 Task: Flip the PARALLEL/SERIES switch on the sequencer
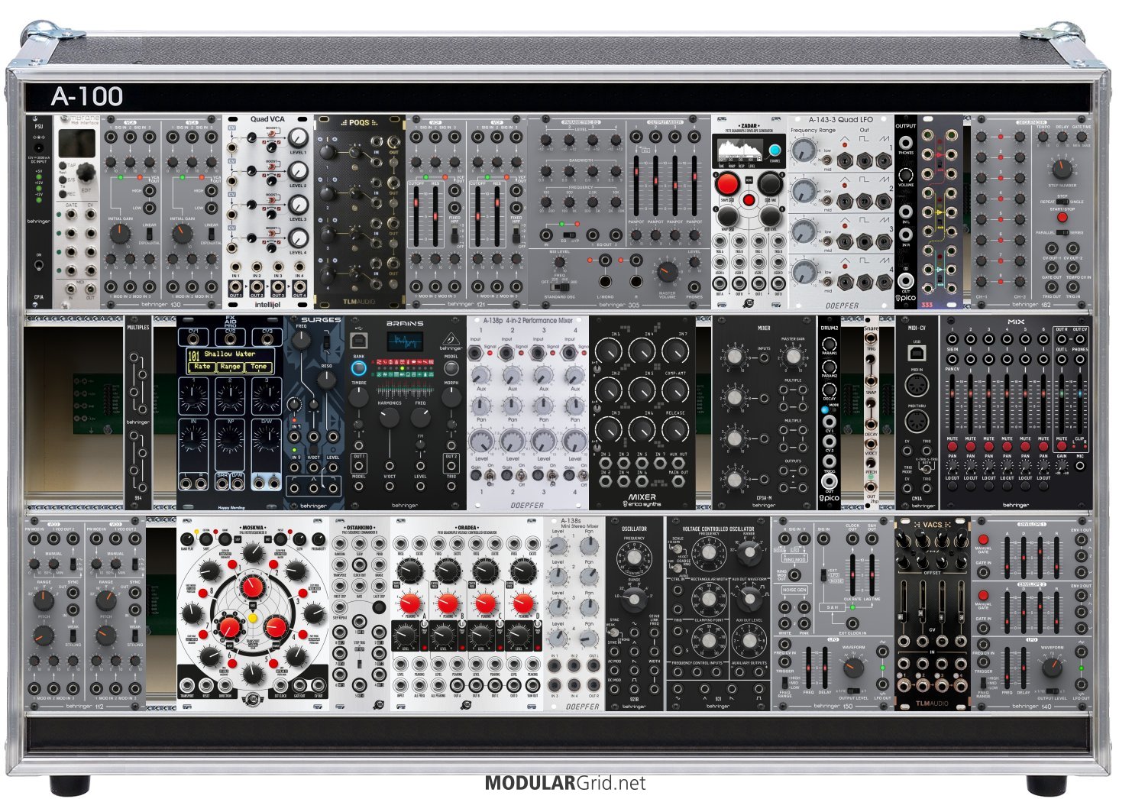coord(1062,232)
